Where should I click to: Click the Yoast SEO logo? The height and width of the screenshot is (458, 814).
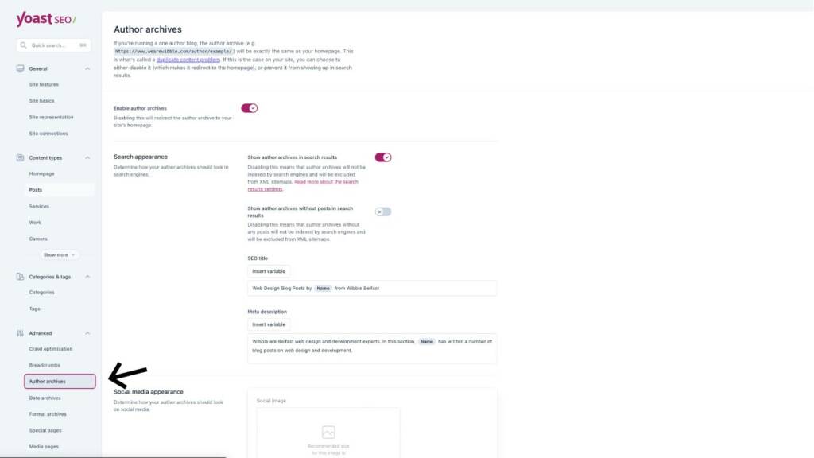tap(47, 20)
